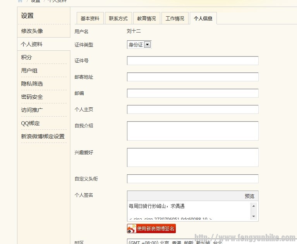Switch to the 联系方式 tab
This screenshot has width=297, height=244.
pyautogui.click(x=118, y=18)
